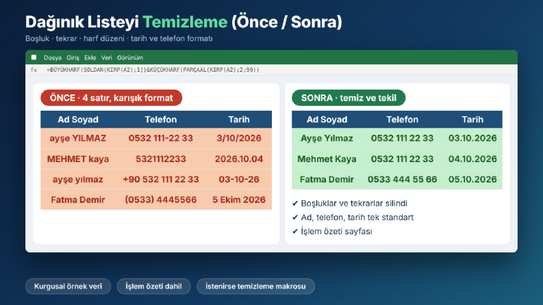Open the Giriş menu
543x305 pixels.
[73, 57]
